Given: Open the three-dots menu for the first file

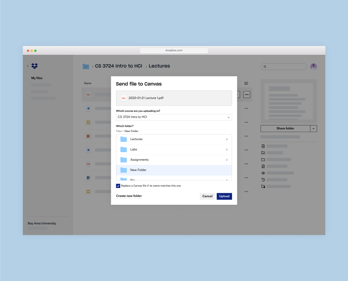Looking at the screenshot, I should (x=246, y=94).
